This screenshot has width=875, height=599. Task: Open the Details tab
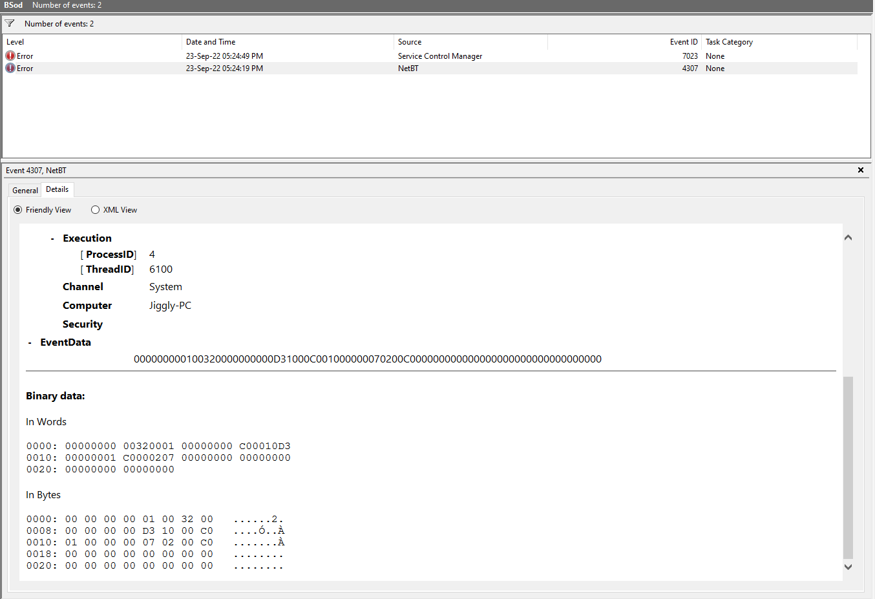58,189
